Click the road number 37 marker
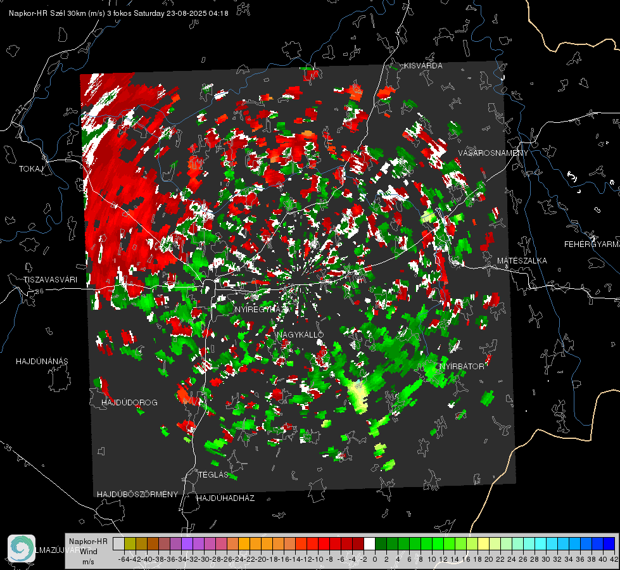 tap(20, 108)
